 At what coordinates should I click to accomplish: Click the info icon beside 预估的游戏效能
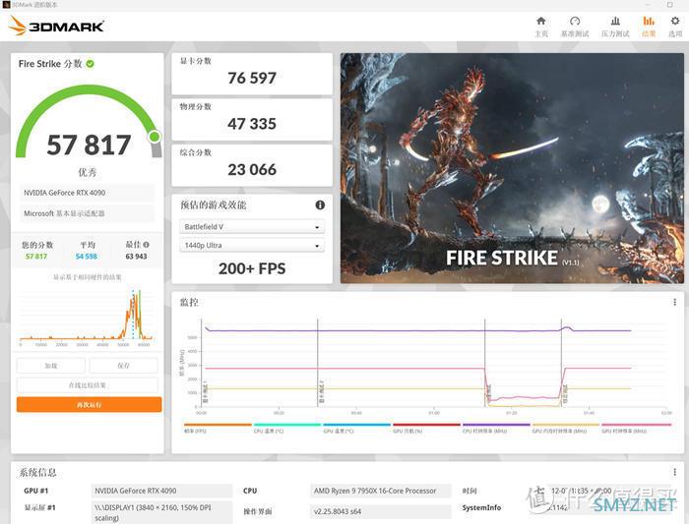point(320,204)
